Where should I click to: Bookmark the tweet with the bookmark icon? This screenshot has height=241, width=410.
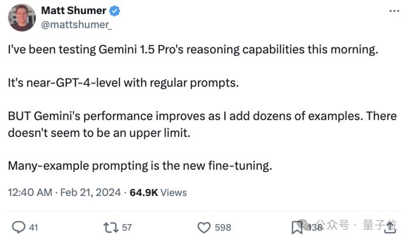click(x=297, y=228)
